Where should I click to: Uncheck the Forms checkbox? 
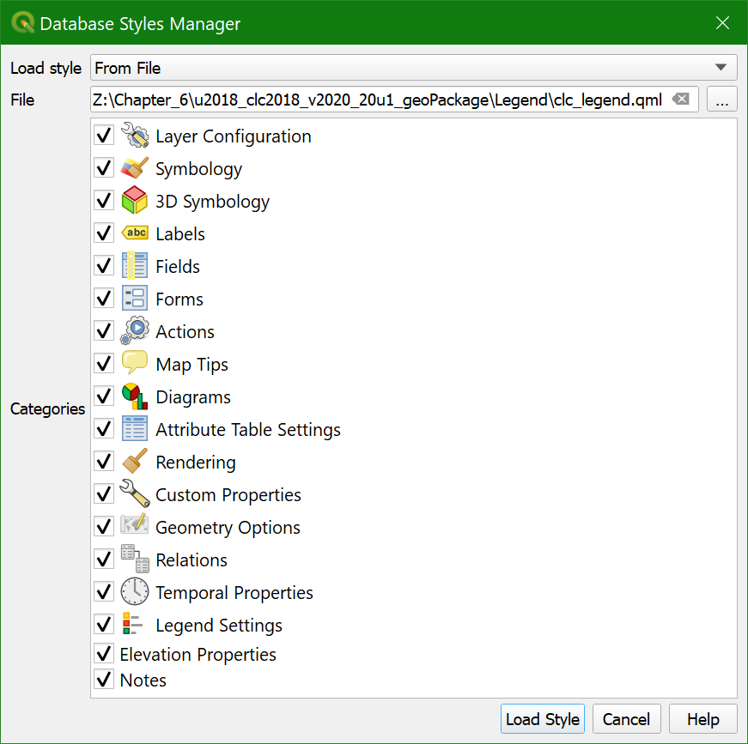point(104,299)
